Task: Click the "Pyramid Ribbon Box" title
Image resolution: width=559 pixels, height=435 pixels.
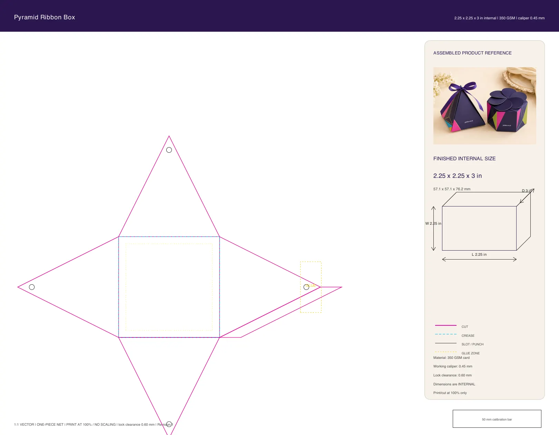Action: pyautogui.click(x=45, y=17)
